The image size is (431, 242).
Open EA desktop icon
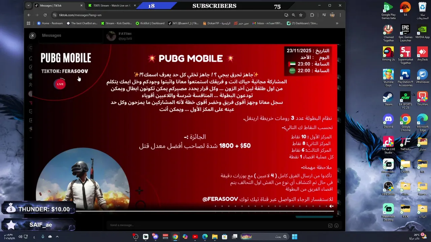point(405,9)
